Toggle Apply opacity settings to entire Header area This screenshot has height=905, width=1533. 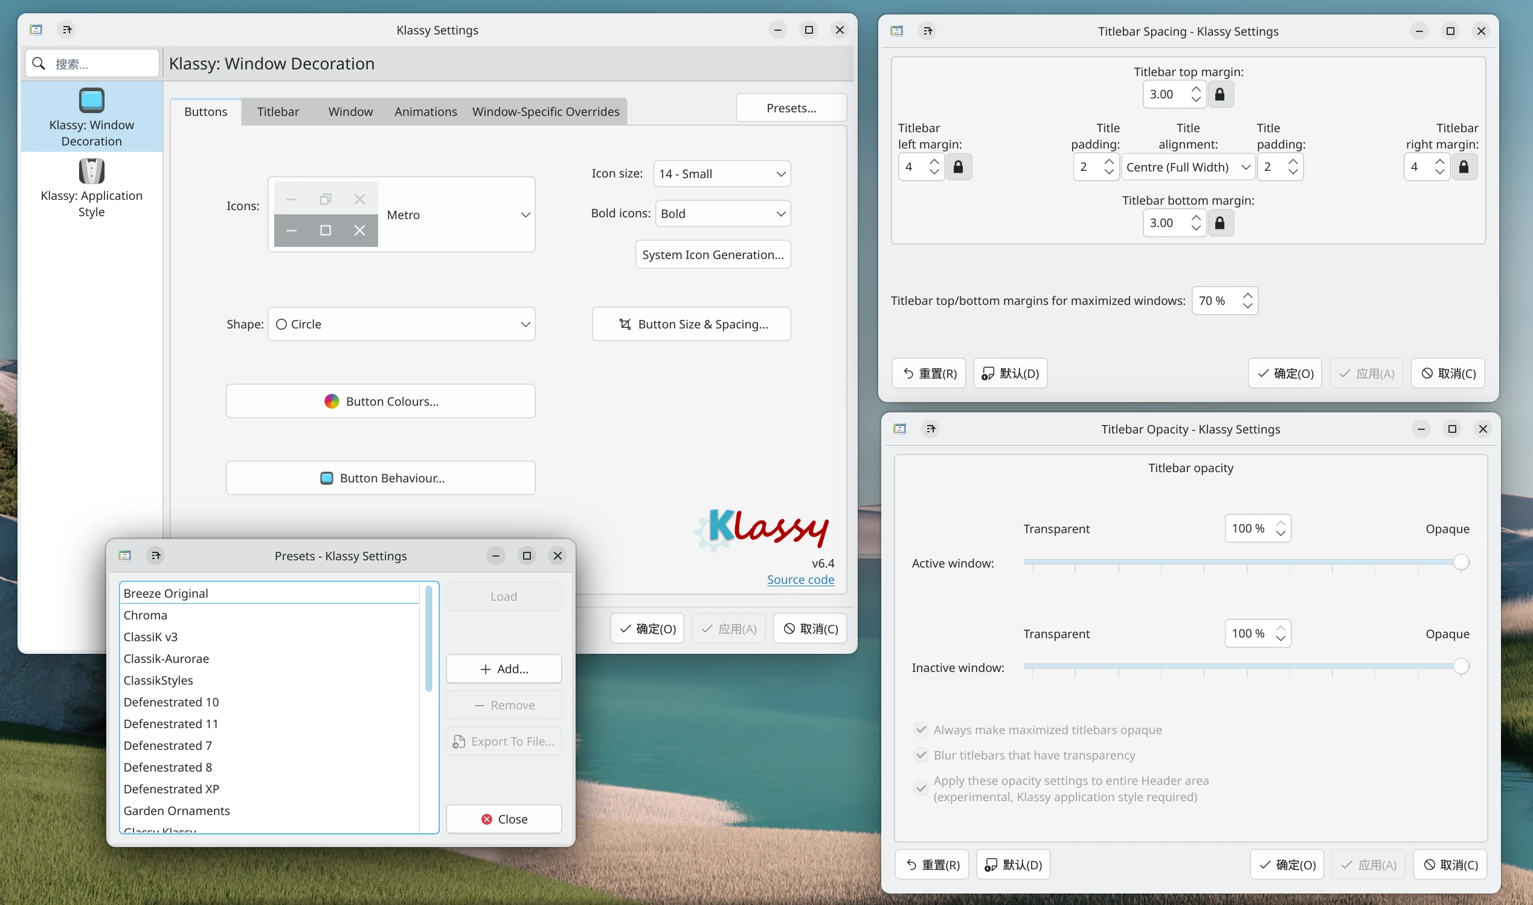921,788
